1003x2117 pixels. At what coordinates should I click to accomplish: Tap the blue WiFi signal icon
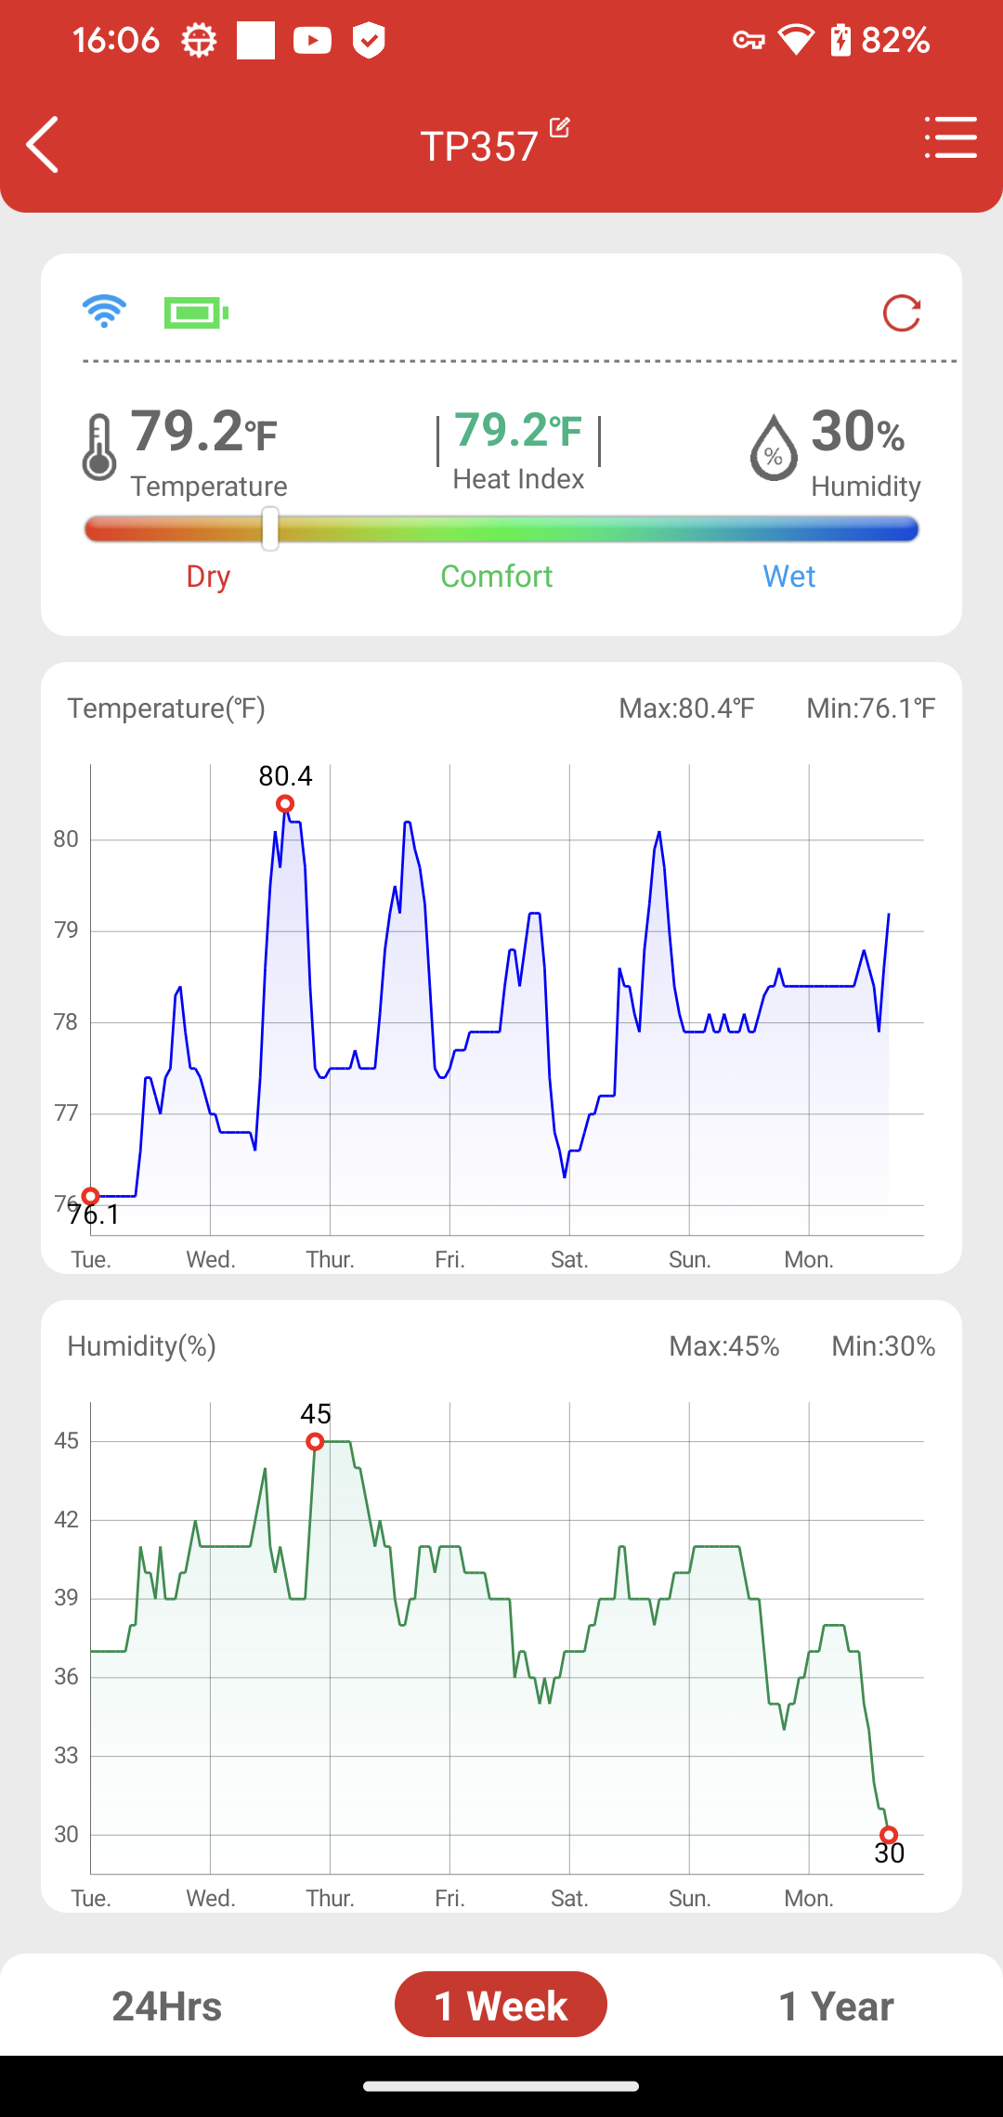click(x=104, y=312)
